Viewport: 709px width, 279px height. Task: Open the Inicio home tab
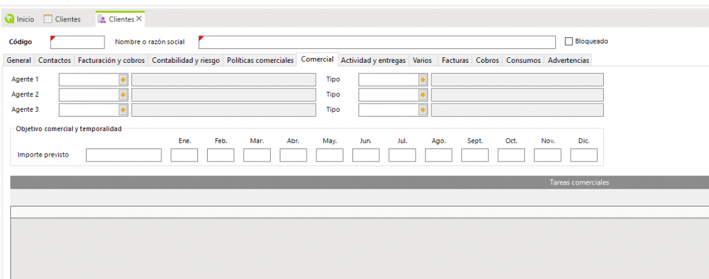[x=19, y=19]
